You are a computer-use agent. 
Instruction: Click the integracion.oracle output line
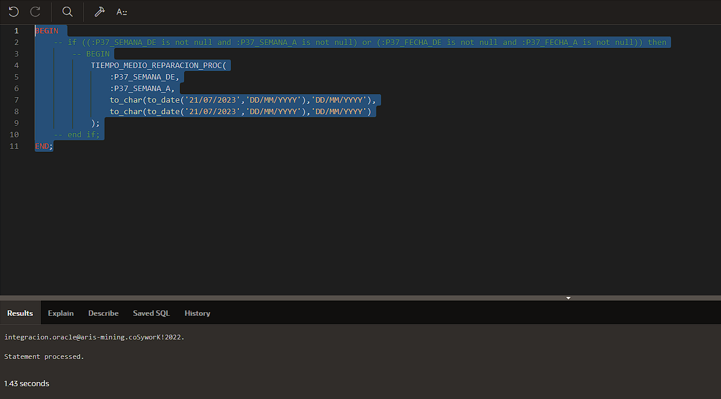tap(94, 336)
